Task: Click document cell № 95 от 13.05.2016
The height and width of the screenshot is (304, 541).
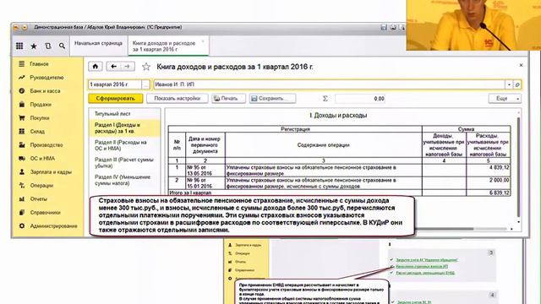Action: click(x=205, y=171)
